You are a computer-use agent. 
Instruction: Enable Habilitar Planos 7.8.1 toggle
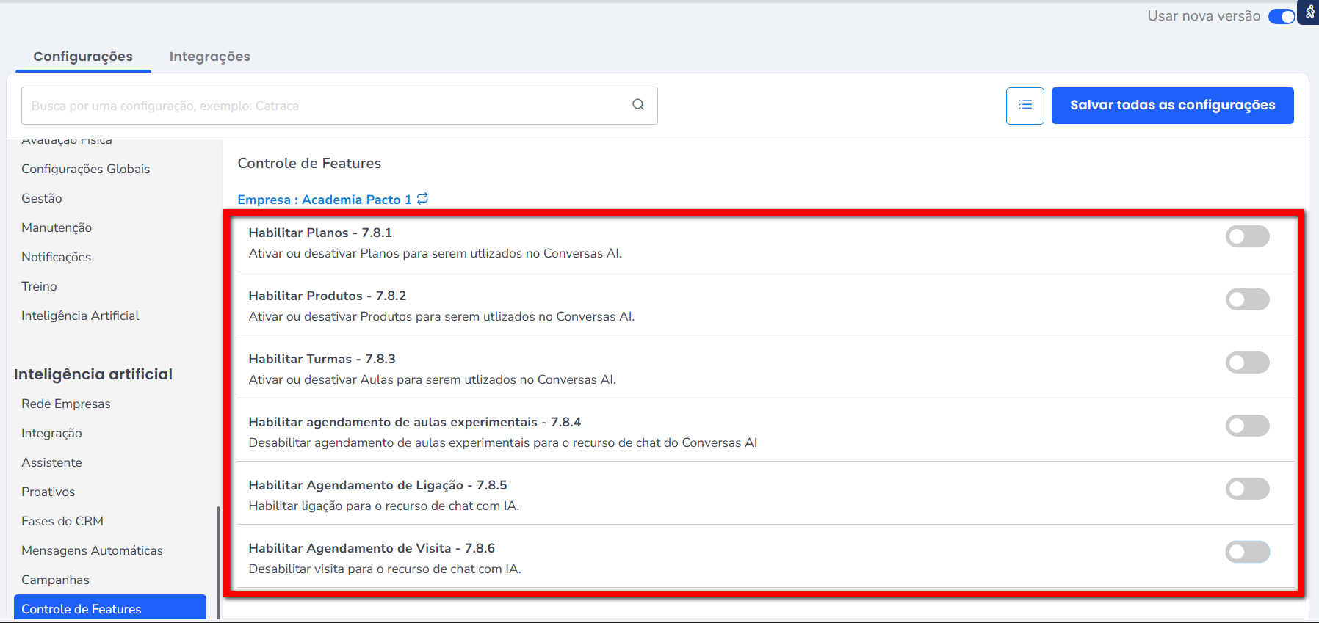pos(1246,236)
